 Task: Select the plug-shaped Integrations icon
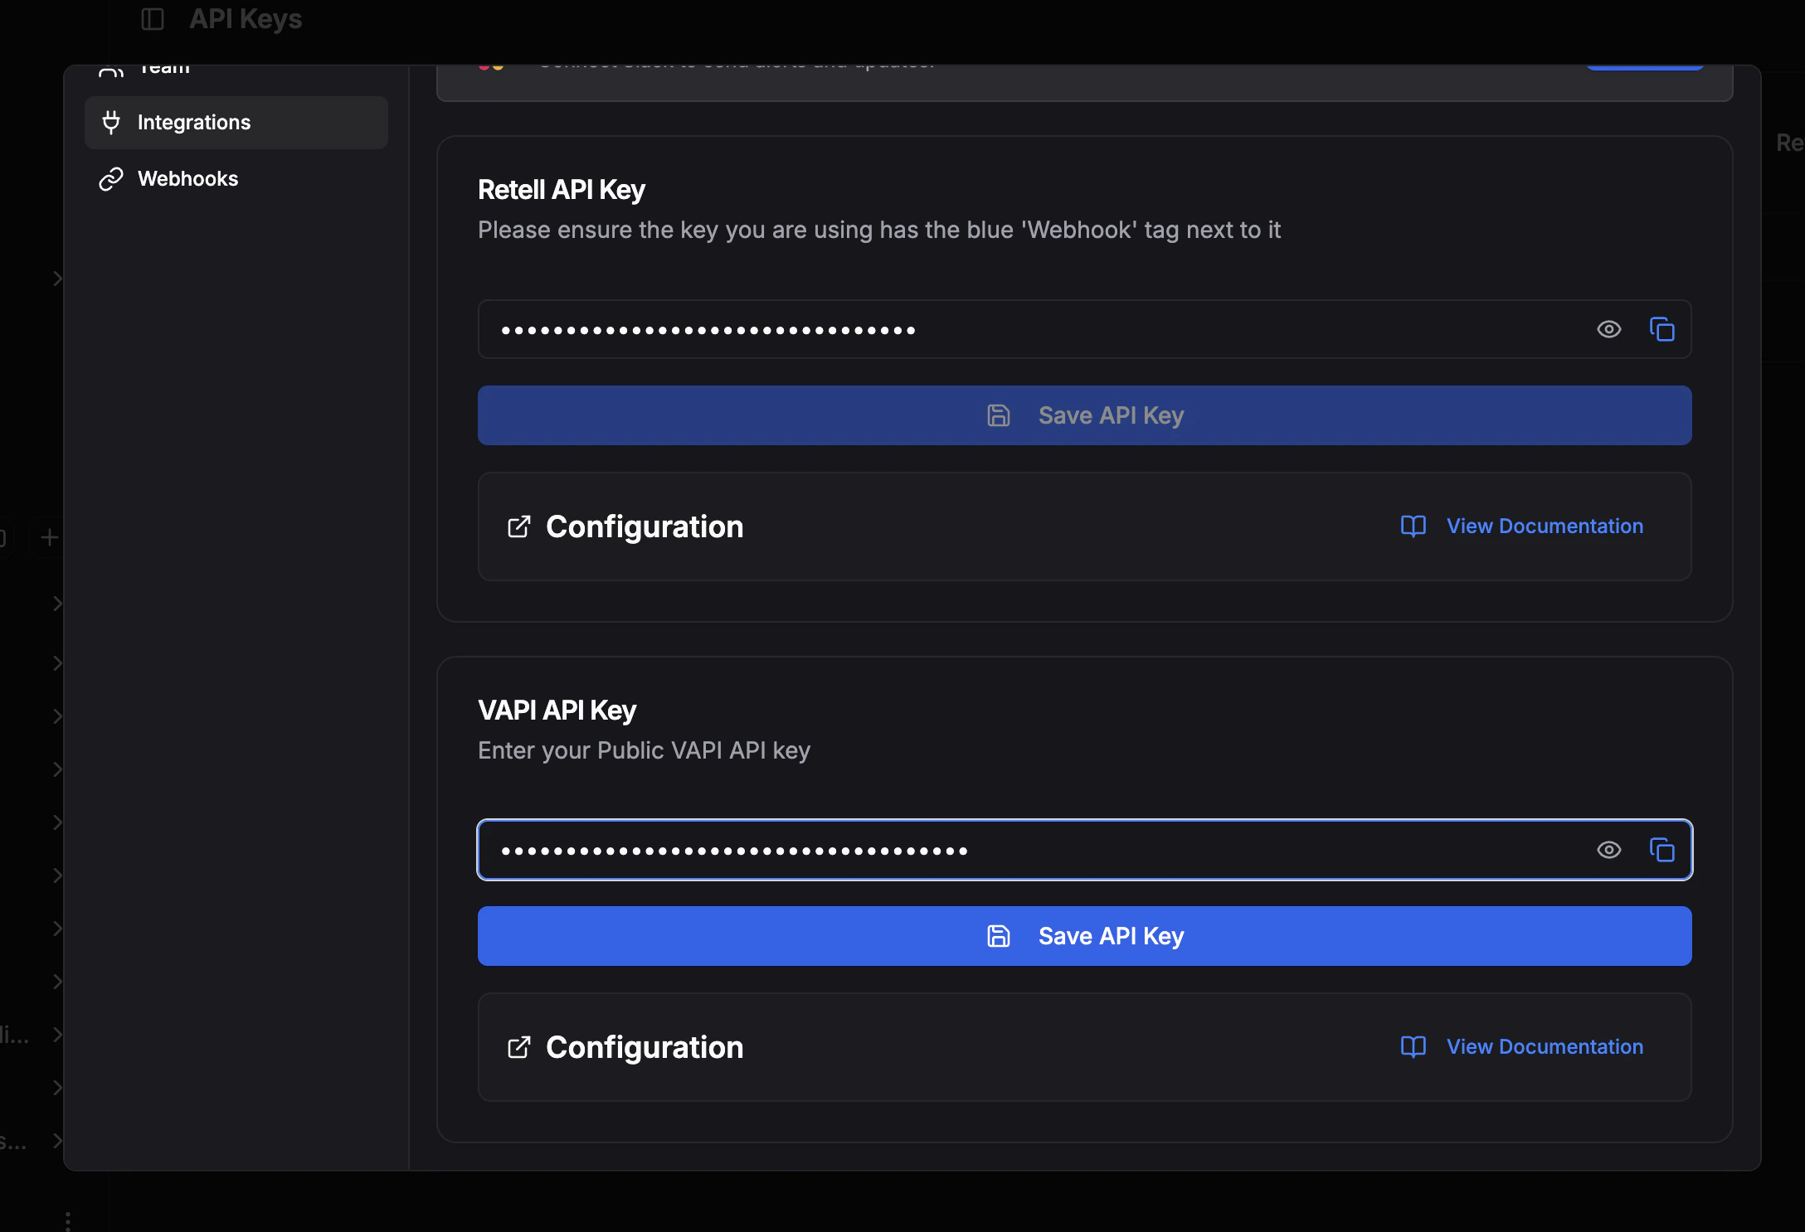click(x=112, y=122)
